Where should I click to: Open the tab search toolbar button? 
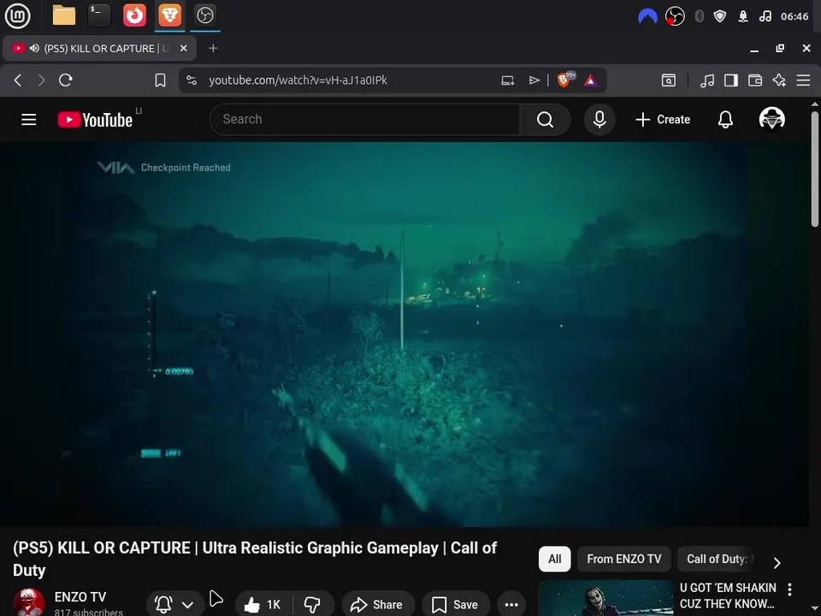[x=669, y=80]
